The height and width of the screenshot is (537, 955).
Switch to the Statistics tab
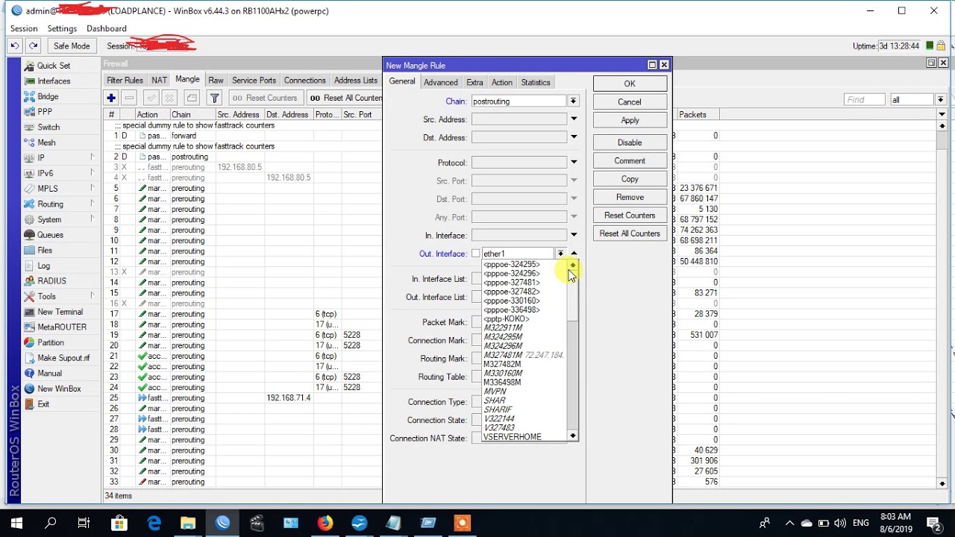[x=536, y=83]
